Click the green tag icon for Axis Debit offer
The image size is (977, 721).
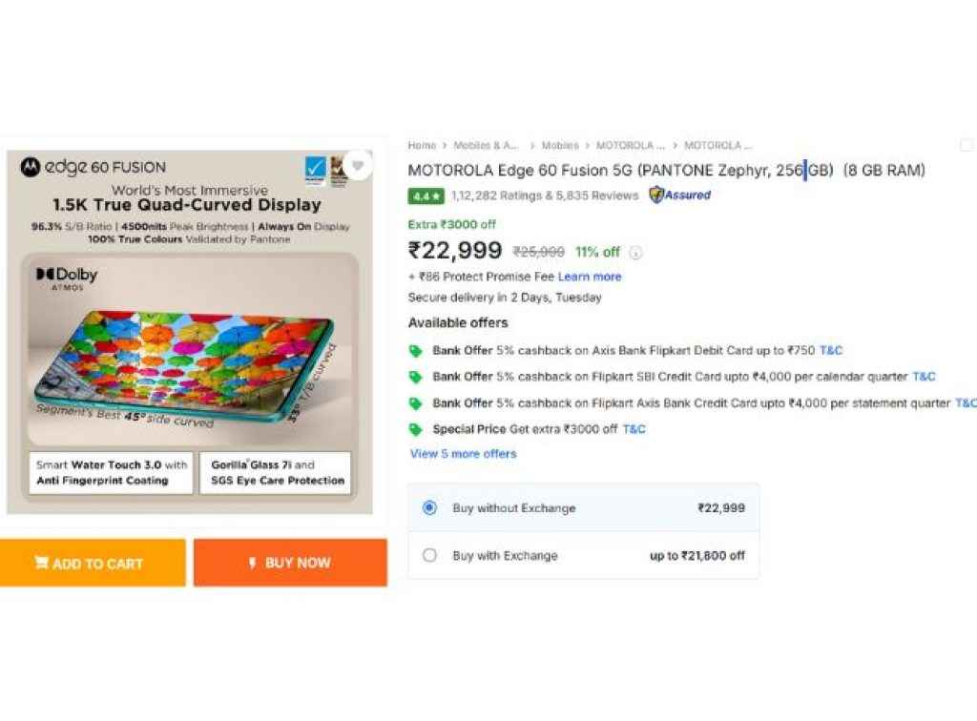coord(416,351)
